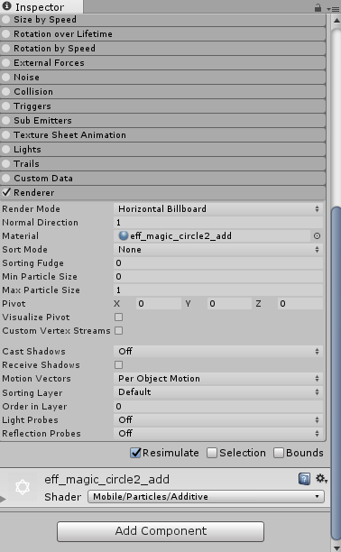The height and width of the screenshot is (552, 341).
Task: Click the eff_magic_circle2_add material preview thumbnail
Action: [x=23, y=488]
